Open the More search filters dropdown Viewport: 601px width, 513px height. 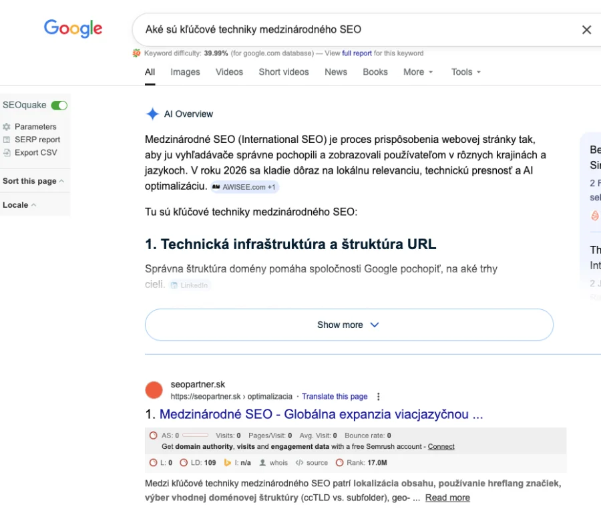click(x=418, y=72)
